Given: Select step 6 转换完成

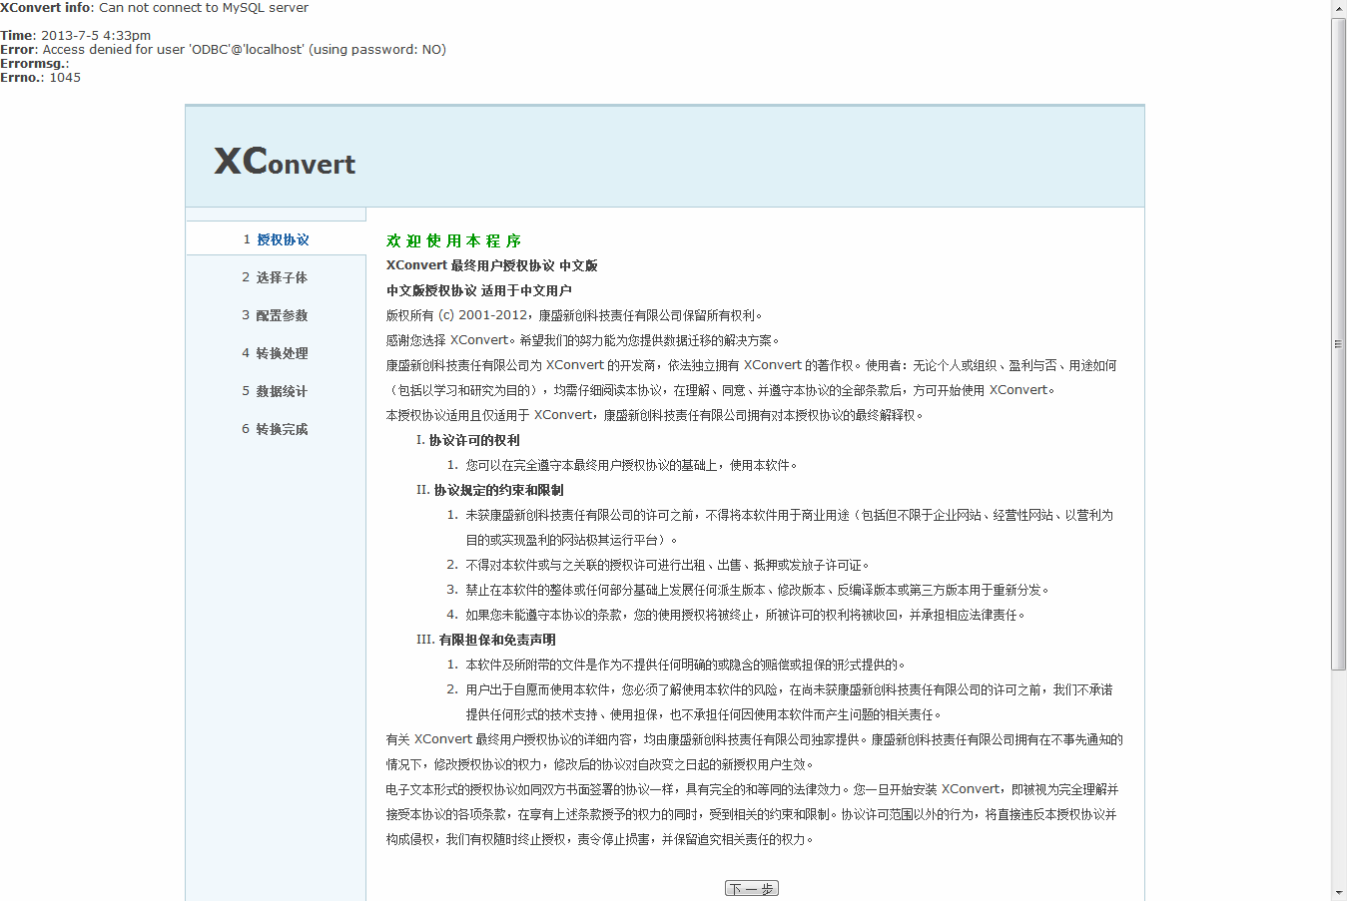Looking at the screenshot, I should coord(276,429).
